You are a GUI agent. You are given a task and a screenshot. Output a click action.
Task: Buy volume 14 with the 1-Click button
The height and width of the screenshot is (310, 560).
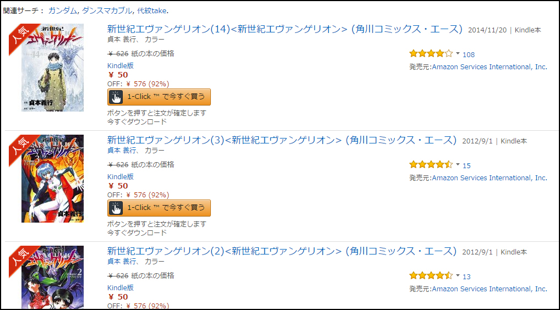(x=159, y=97)
